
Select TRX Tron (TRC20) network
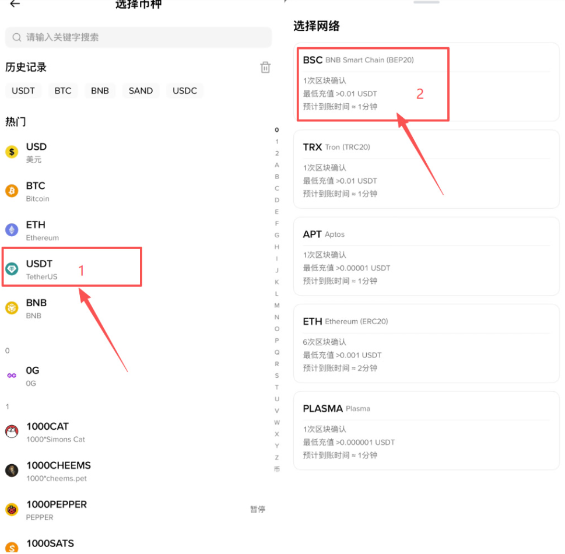(426, 170)
